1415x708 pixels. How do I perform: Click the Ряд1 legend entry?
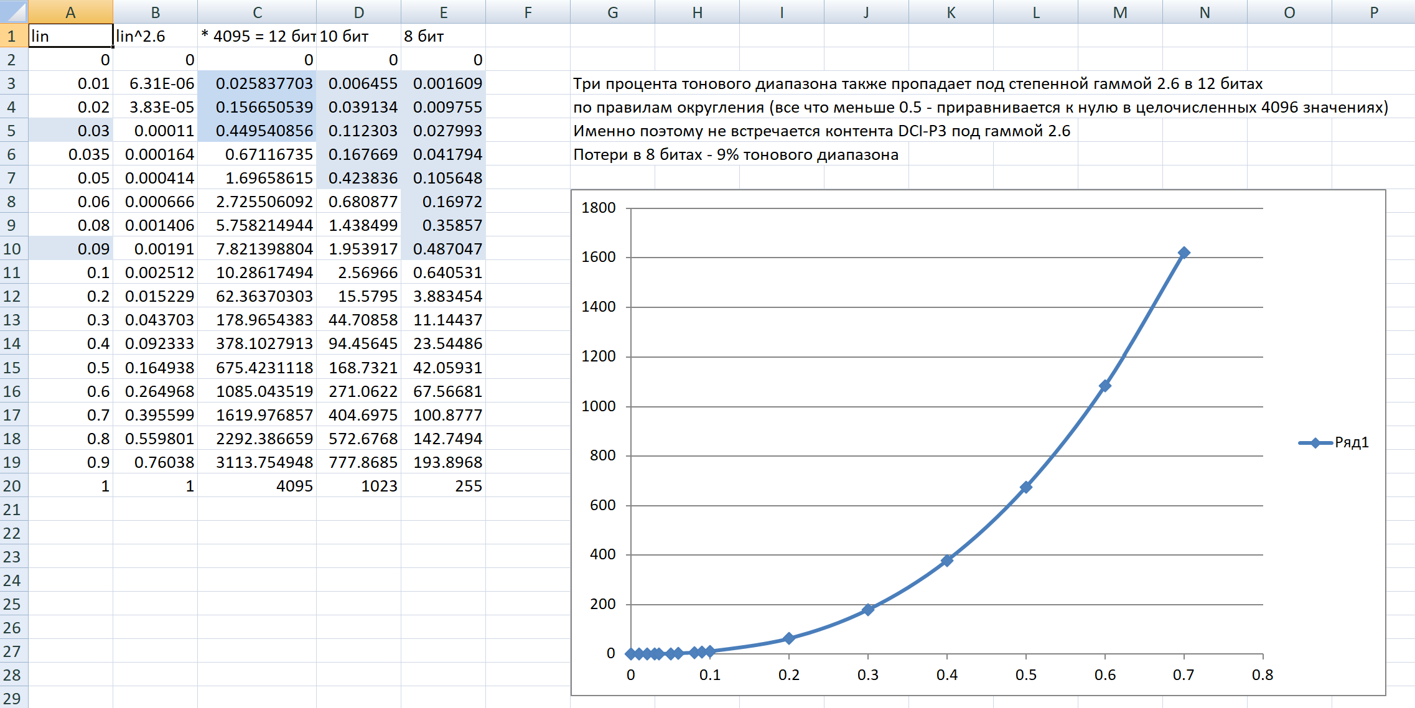click(1351, 442)
